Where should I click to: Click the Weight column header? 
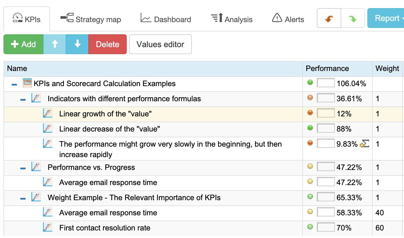click(387, 69)
